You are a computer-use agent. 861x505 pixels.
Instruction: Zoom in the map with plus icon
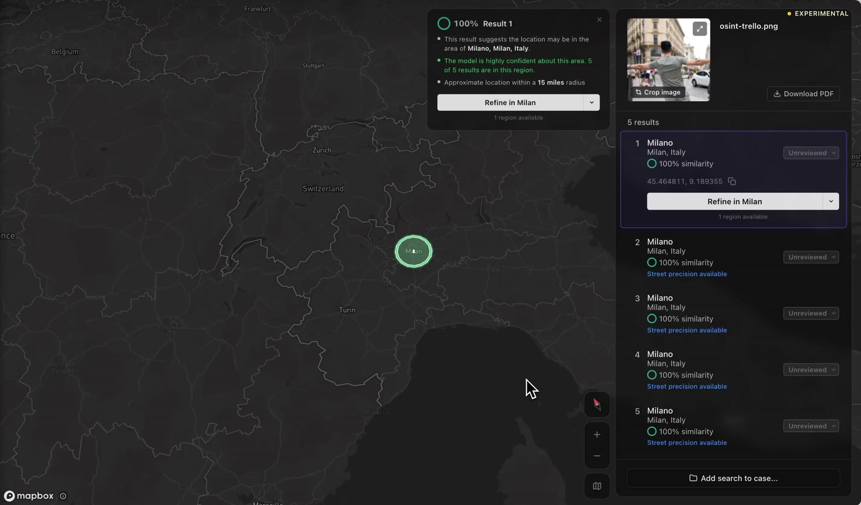pyautogui.click(x=597, y=435)
